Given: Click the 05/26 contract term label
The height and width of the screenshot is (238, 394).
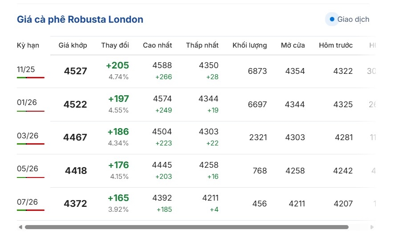Looking at the screenshot, I should [x=27, y=169].
